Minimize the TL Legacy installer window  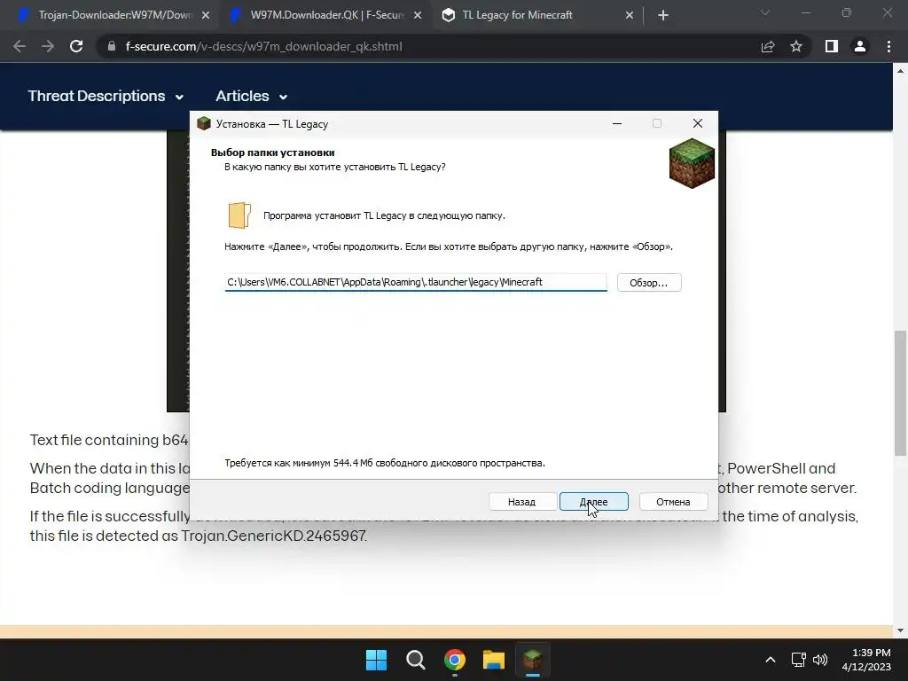(617, 123)
